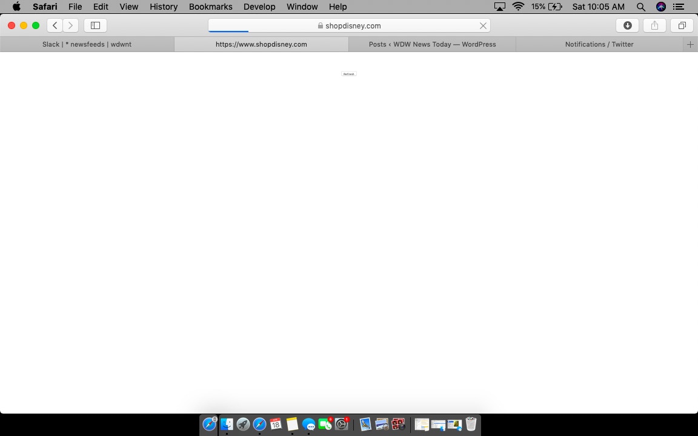The height and width of the screenshot is (436, 698).
Task: Open the History menu
Action: click(x=164, y=7)
